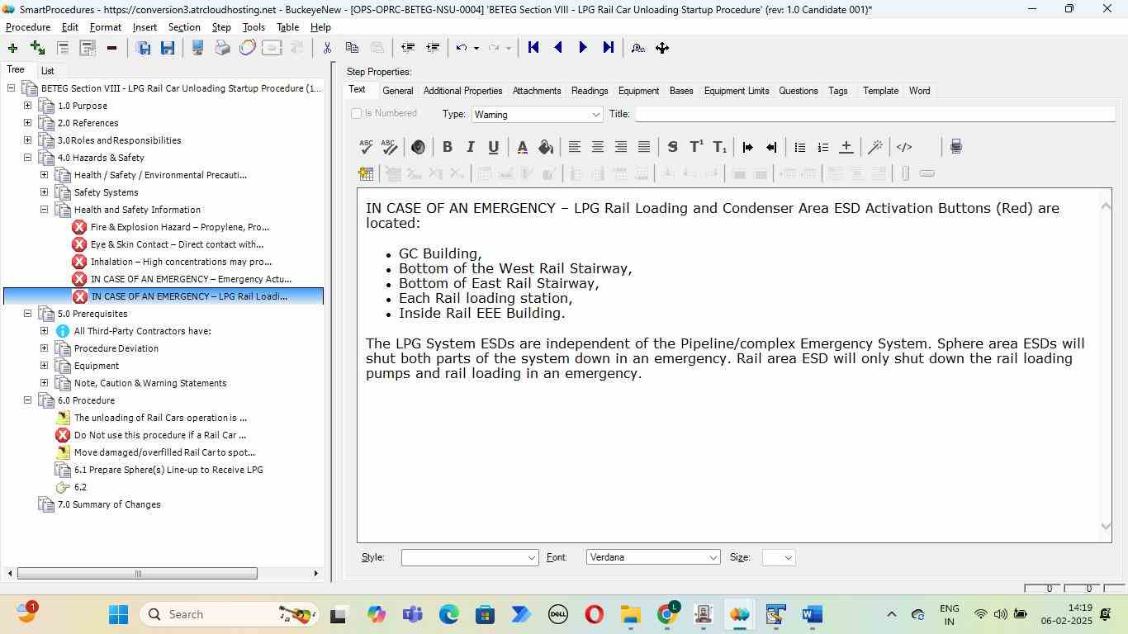Open the Additional Properties tab
The width and height of the screenshot is (1128, 634).
[462, 91]
